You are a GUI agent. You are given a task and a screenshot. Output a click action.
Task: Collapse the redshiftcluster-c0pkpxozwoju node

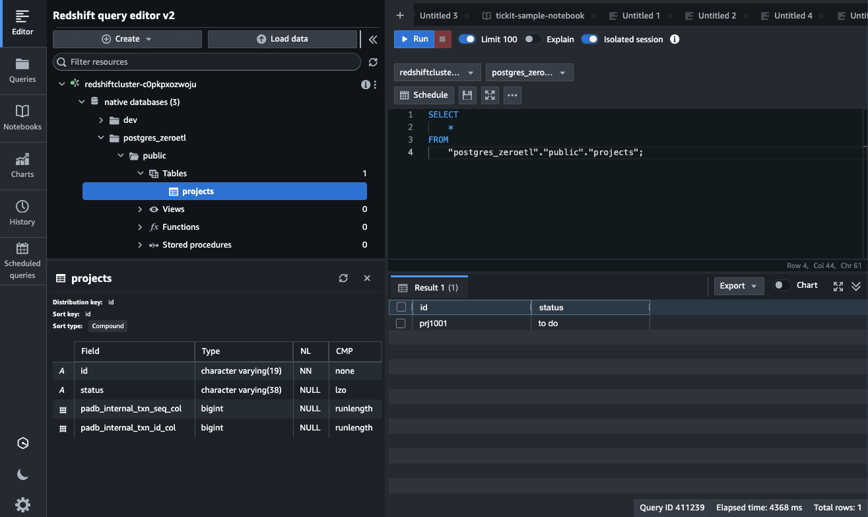pyautogui.click(x=62, y=85)
